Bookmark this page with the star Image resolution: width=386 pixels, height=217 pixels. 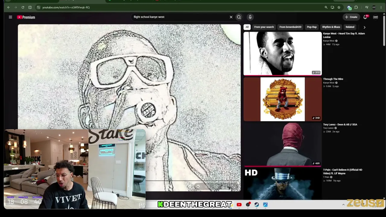[x=339, y=7]
